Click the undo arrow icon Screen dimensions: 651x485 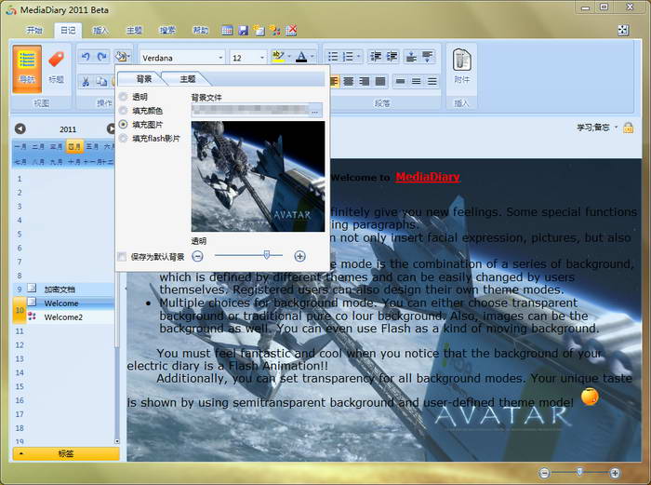[86, 57]
